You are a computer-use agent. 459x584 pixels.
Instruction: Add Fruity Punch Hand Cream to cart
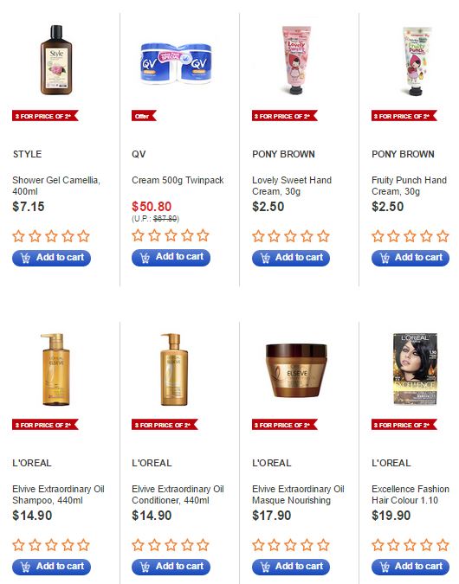pyautogui.click(x=411, y=258)
